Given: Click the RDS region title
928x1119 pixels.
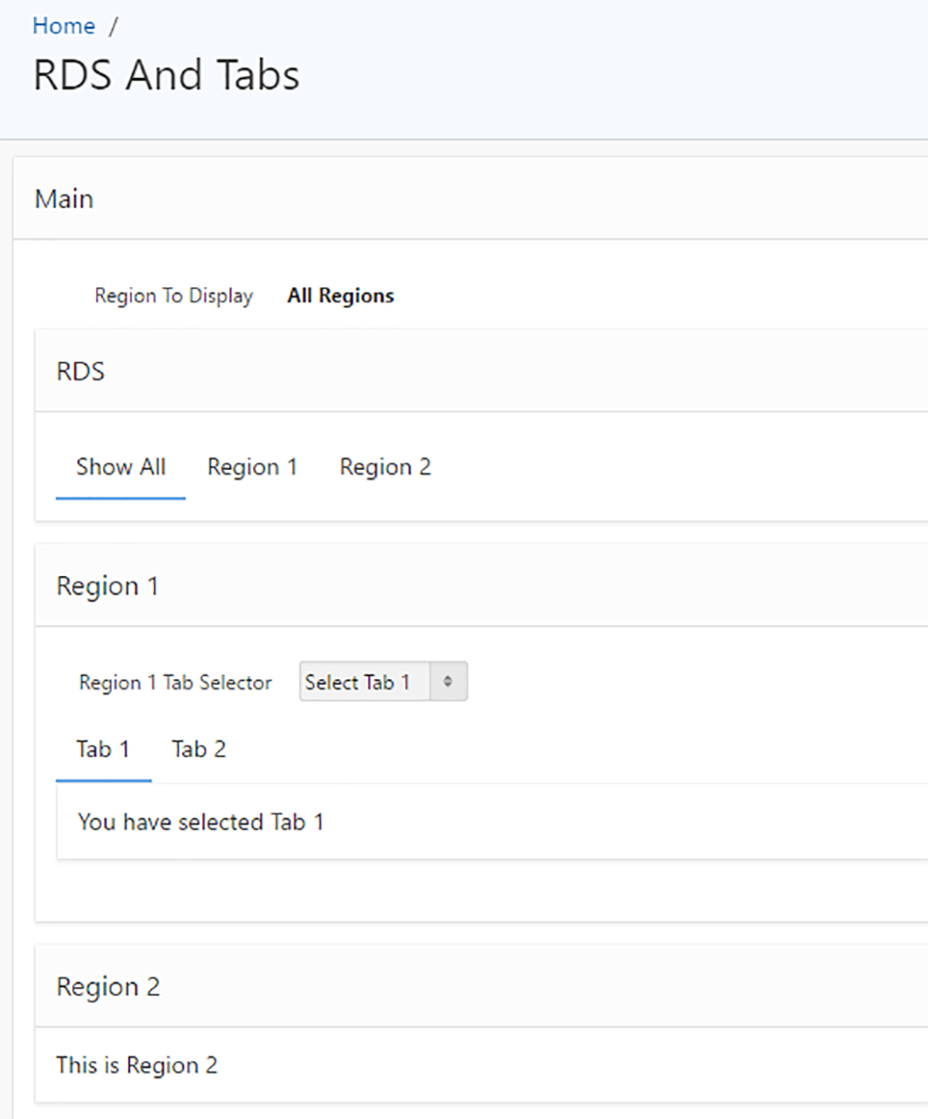Looking at the screenshot, I should point(80,371).
